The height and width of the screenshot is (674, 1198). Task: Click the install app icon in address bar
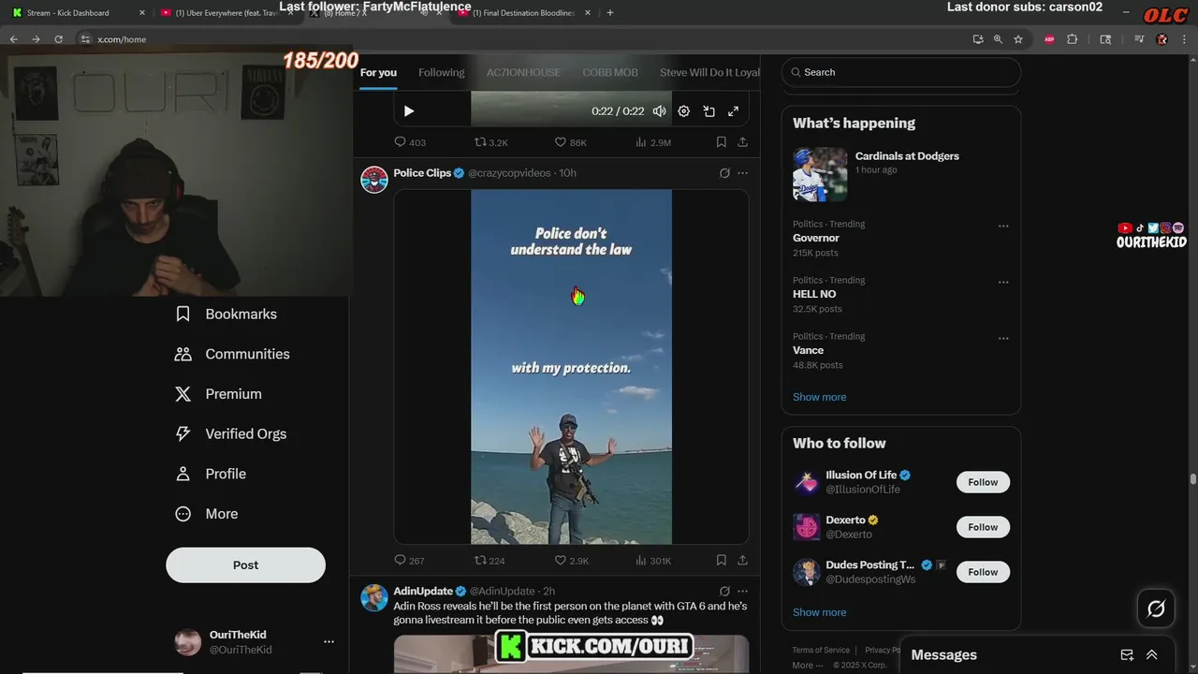click(x=977, y=39)
